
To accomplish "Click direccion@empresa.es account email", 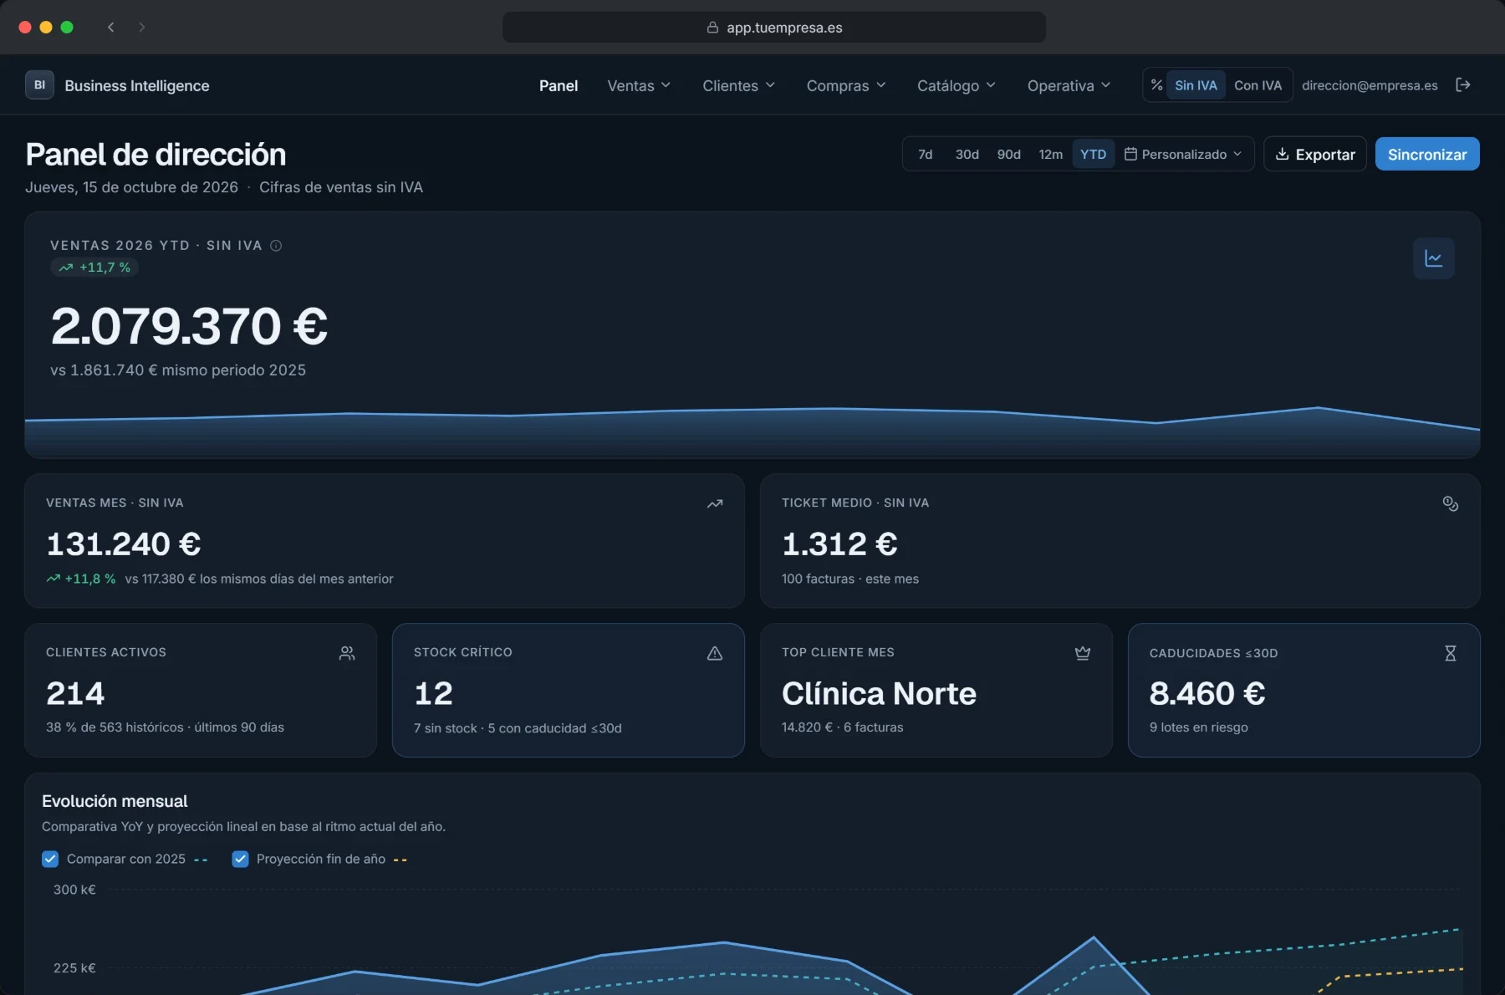I will click(1370, 85).
